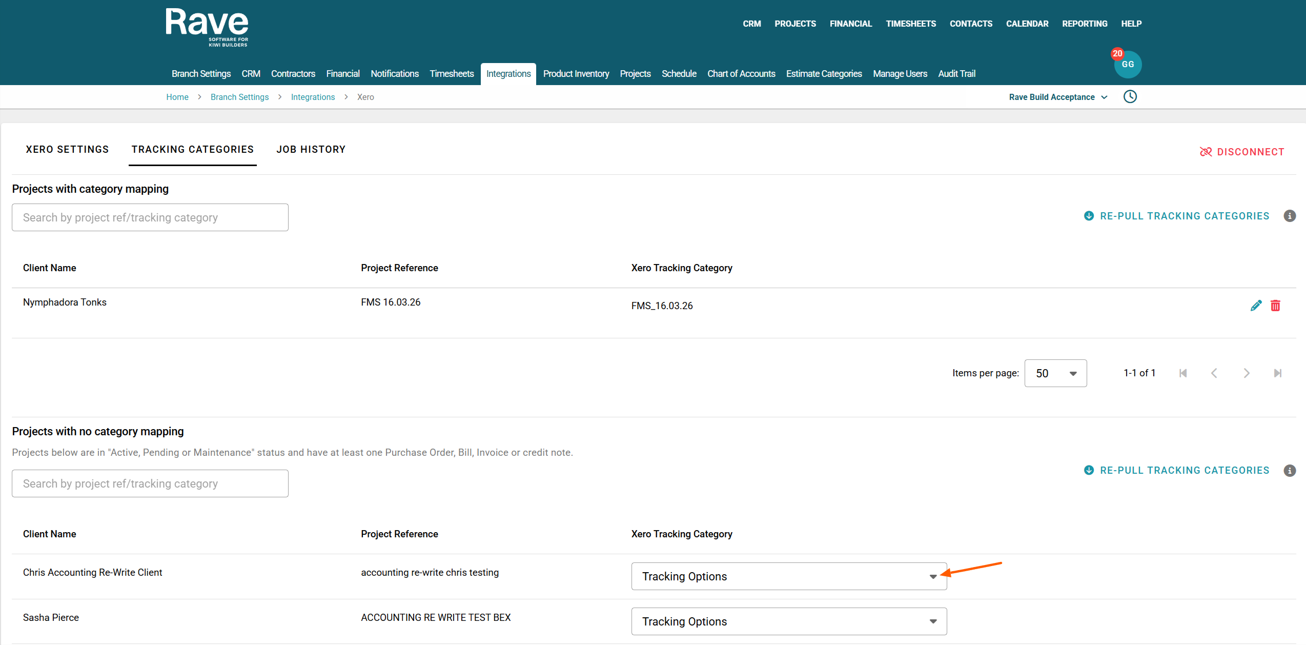Go to next page of the table
1306x645 pixels.
coord(1246,373)
